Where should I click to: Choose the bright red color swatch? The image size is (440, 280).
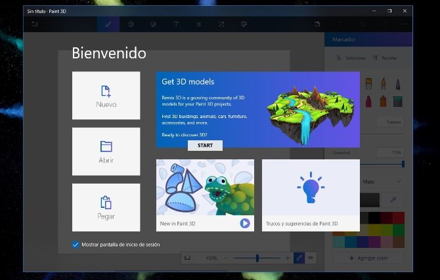[399, 218]
